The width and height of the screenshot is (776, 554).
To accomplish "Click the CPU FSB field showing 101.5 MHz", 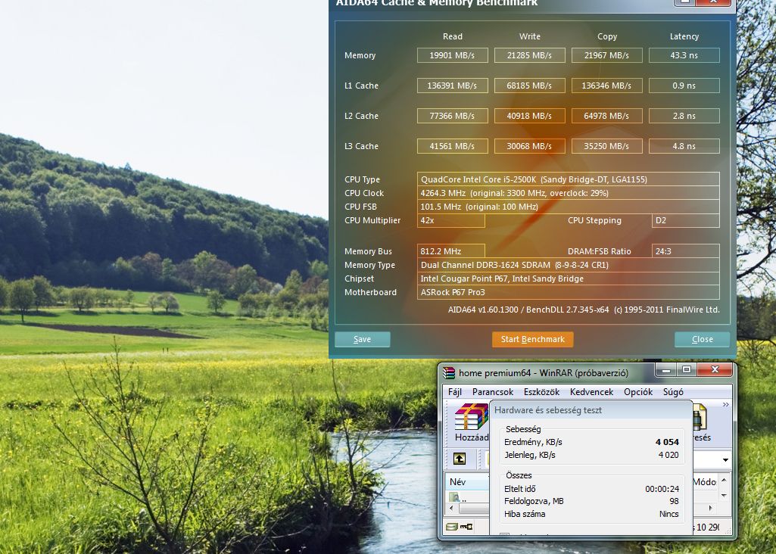I will click(x=568, y=207).
